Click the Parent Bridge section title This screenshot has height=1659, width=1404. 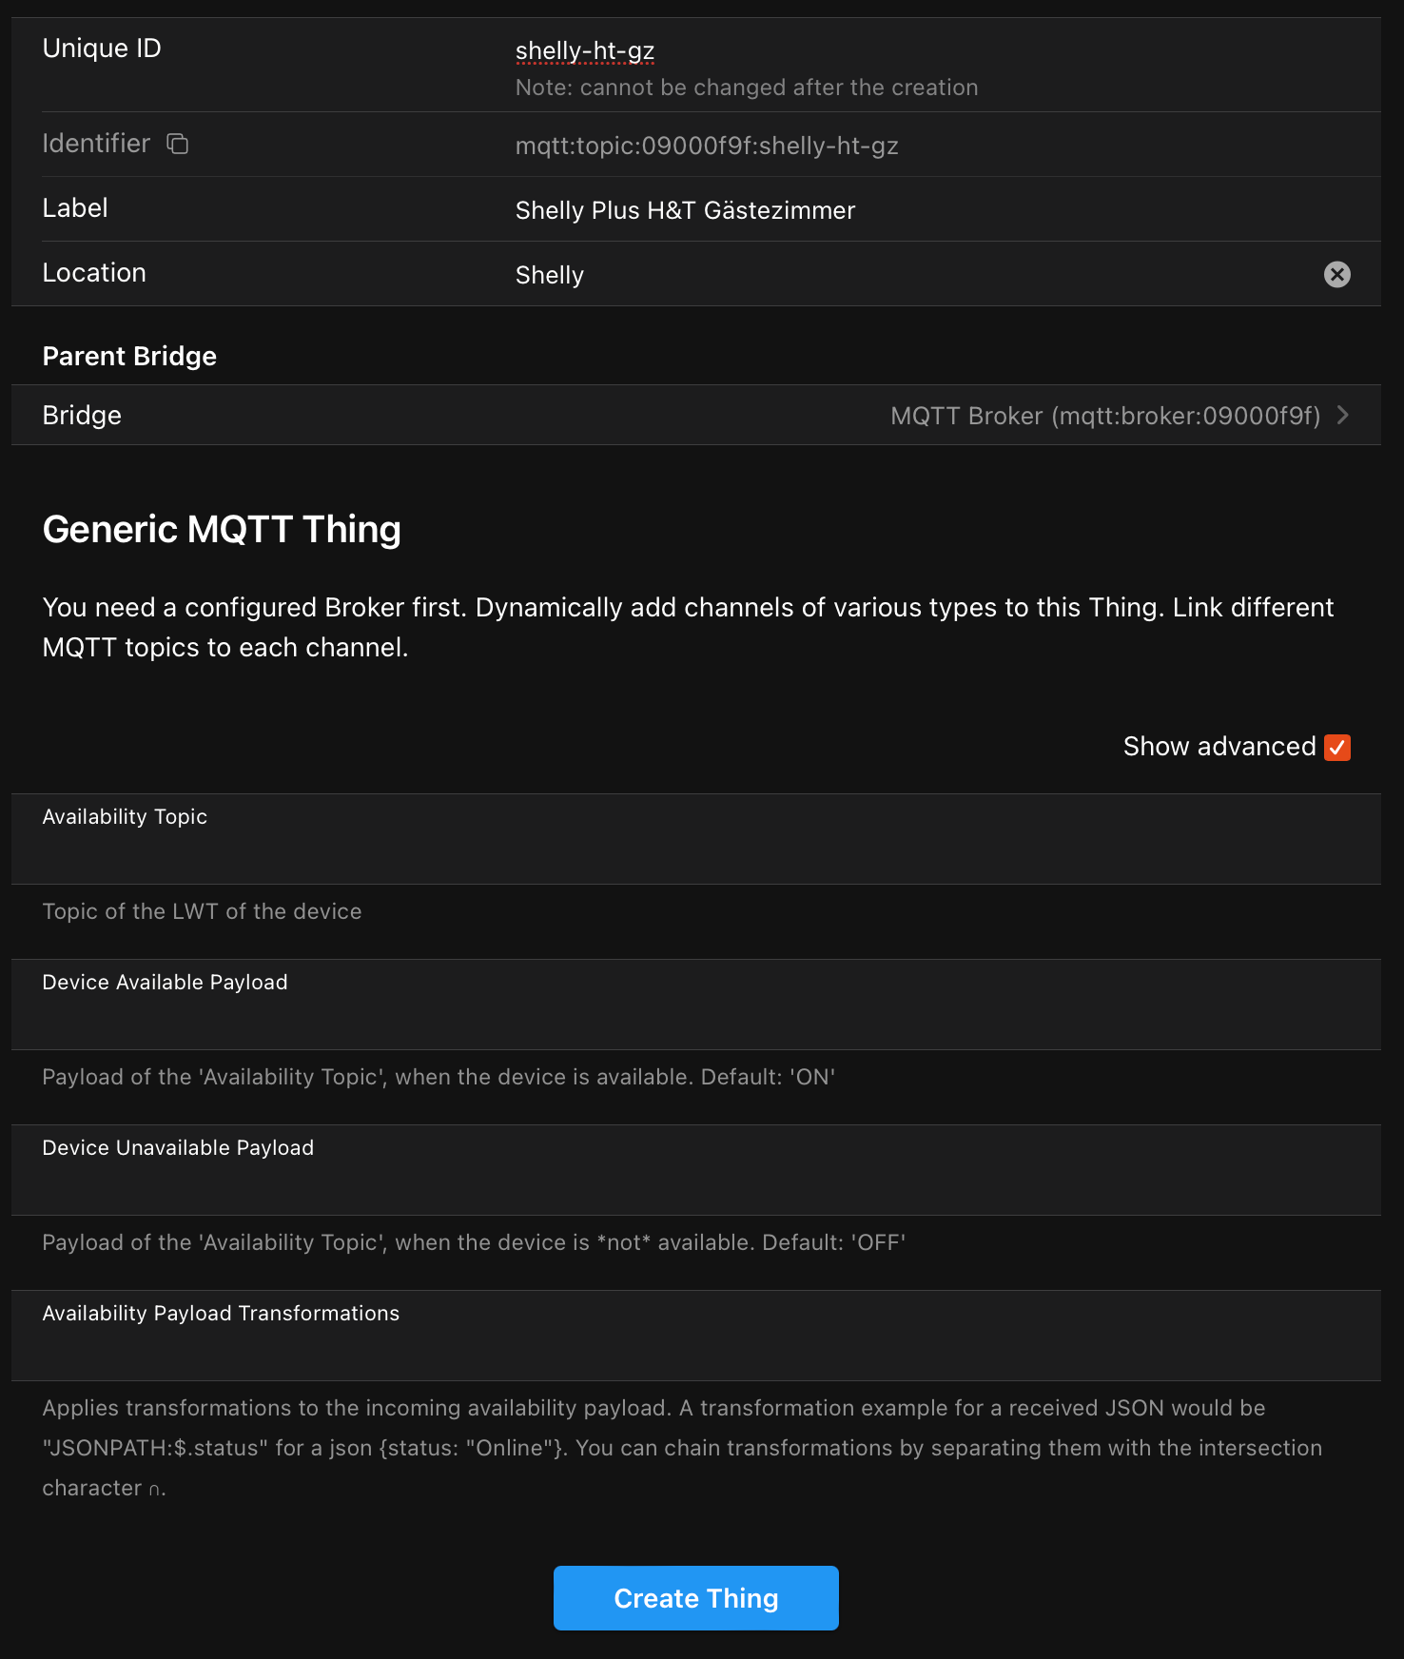(129, 356)
